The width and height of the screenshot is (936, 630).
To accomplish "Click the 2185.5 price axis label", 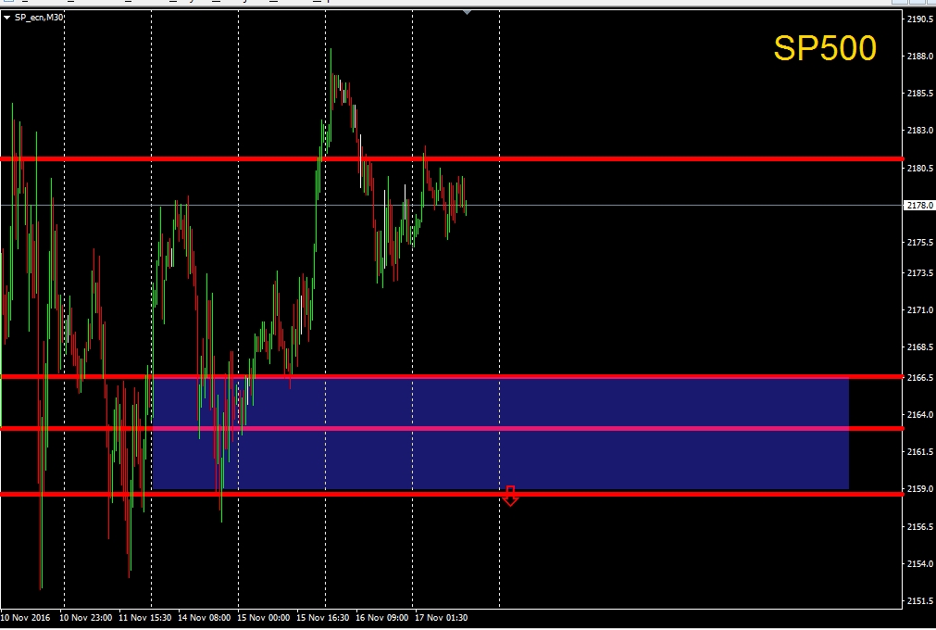I will (x=920, y=94).
